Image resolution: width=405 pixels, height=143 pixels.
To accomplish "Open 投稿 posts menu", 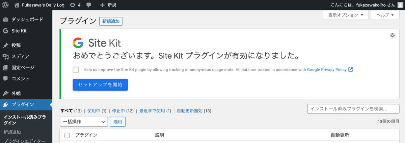I will pyautogui.click(x=16, y=45).
